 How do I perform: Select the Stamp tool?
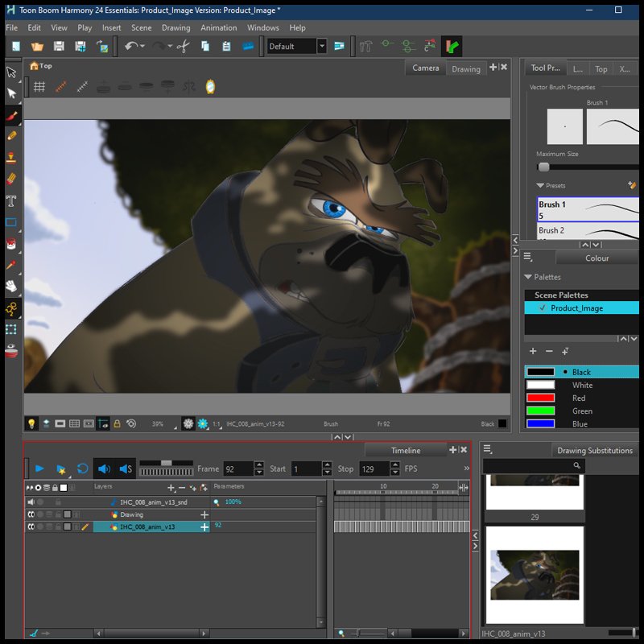[11, 158]
